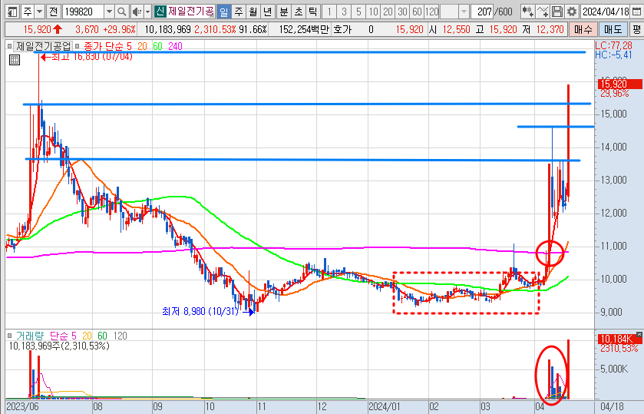Select the 월 monthly period
Image resolution: width=644 pixels, height=414 pixels.
[x=253, y=12]
